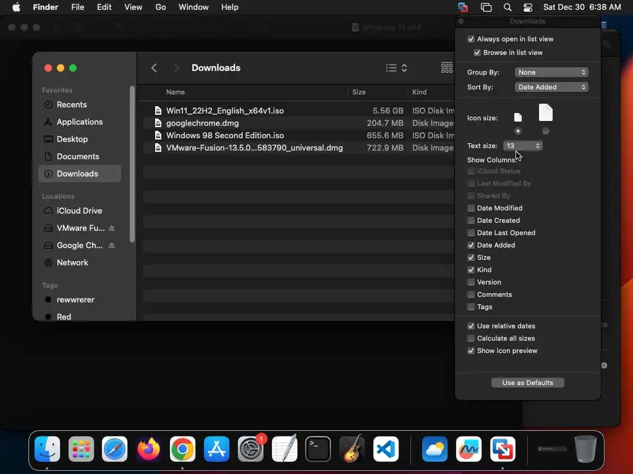Click the Finder back arrow
This screenshot has width=633, height=474.
point(154,68)
